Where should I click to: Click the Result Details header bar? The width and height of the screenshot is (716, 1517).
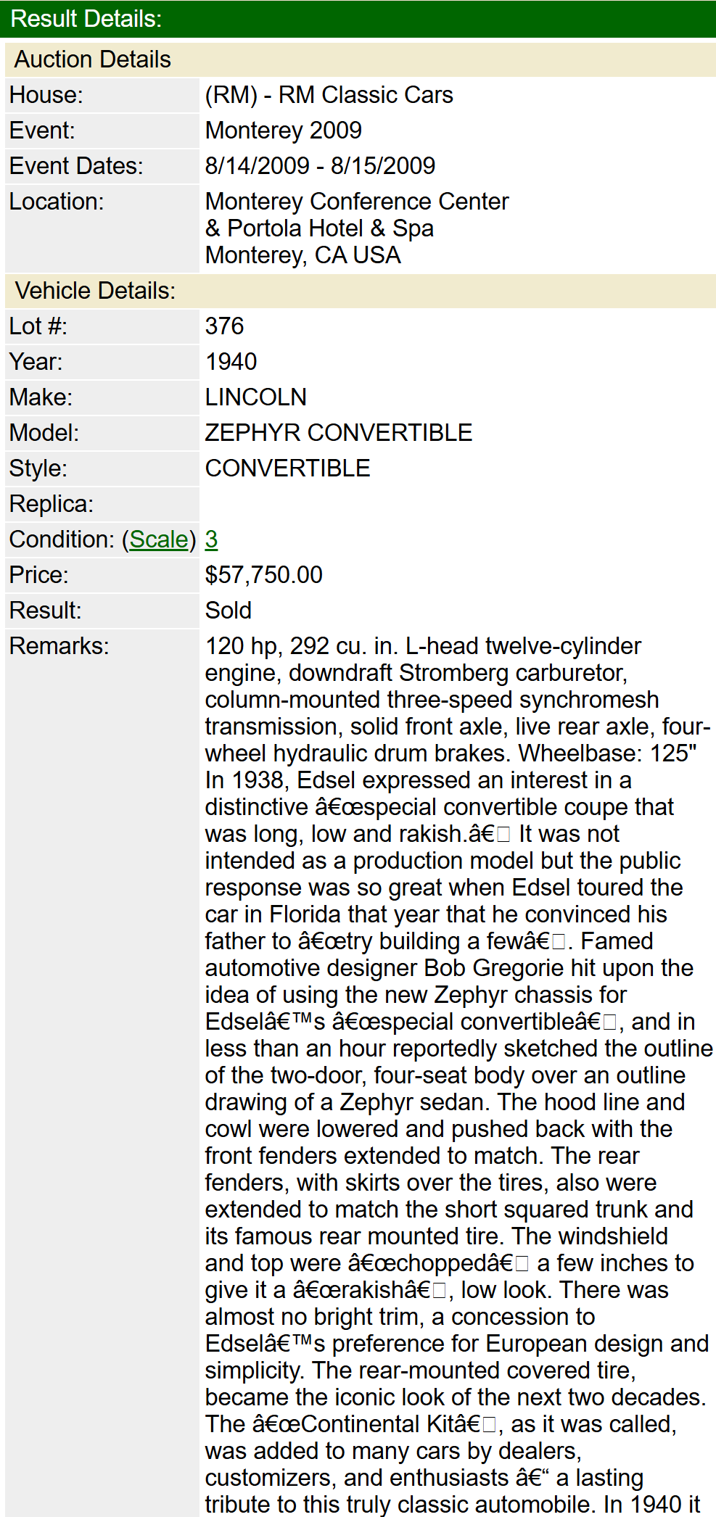[x=358, y=19]
